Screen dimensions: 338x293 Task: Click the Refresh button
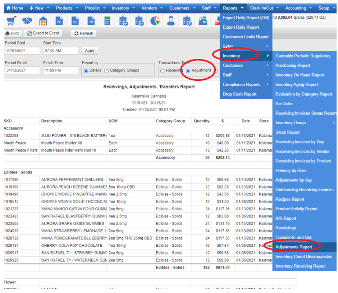click(x=84, y=33)
